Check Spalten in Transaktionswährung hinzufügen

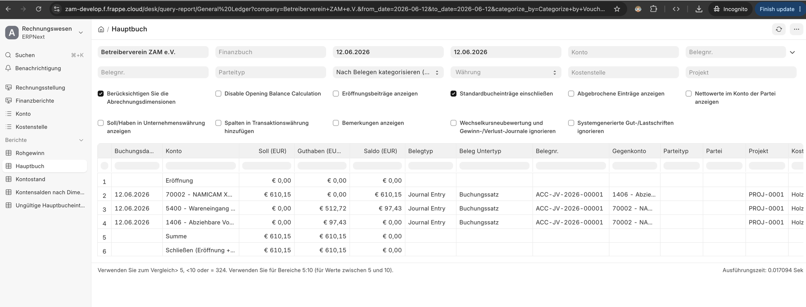pyautogui.click(x=218, y=123)
